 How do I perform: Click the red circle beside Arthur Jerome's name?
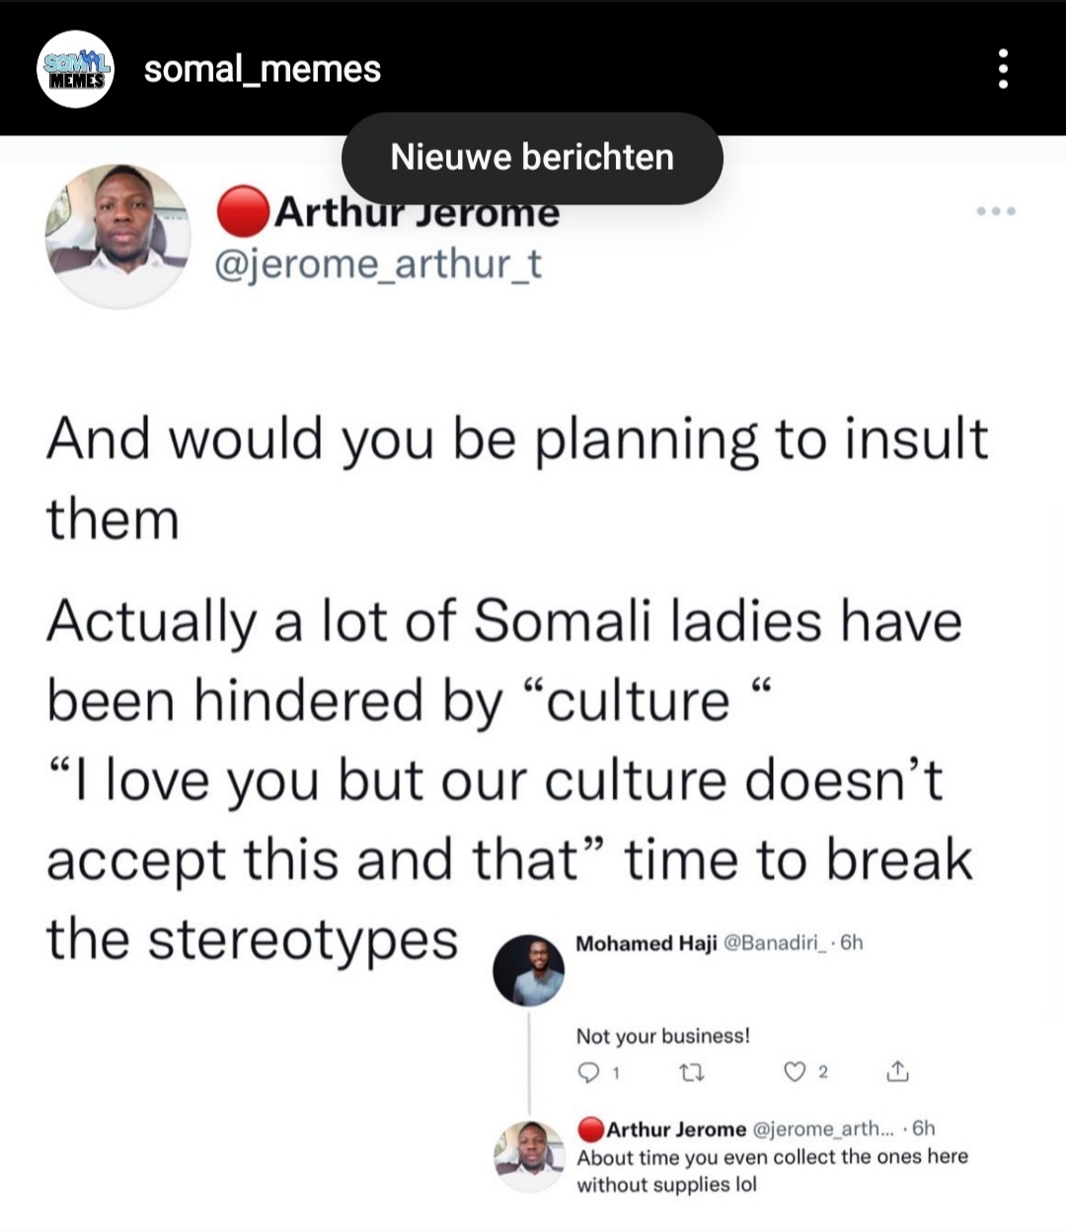coord(243,210)
